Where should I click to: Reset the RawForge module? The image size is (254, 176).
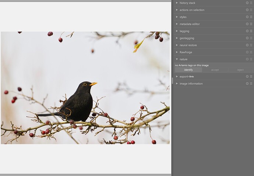[247, 52]
